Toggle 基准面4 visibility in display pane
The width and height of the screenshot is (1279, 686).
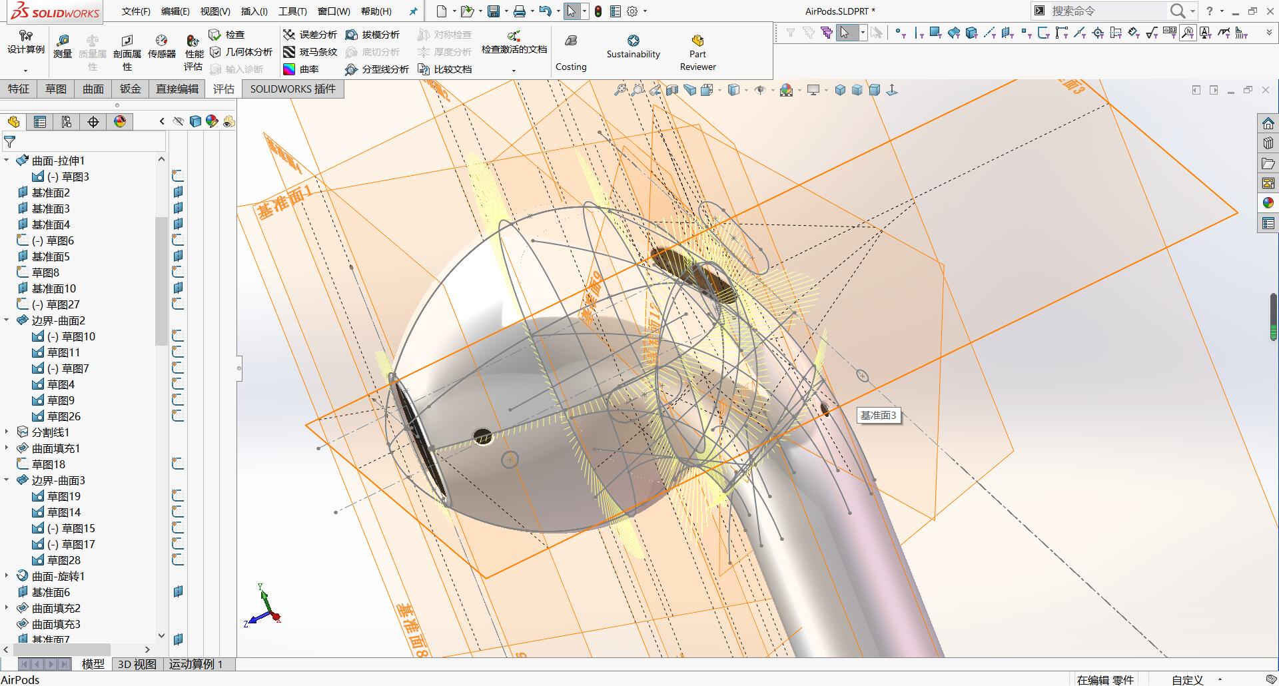pyautogui.click(x=178, y=224)
